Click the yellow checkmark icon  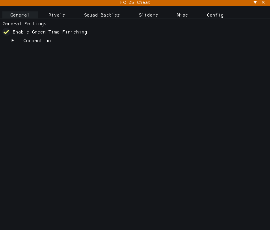6,32
